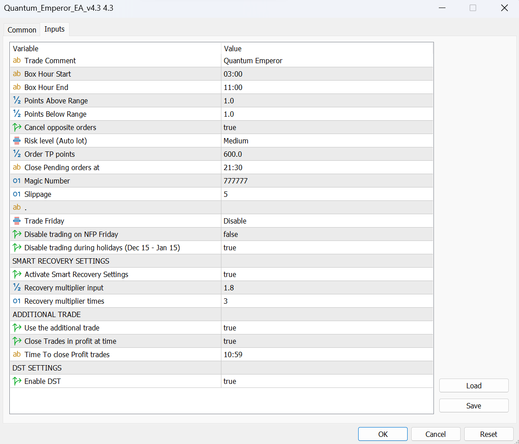The width and height of the screenshot is (519, 444).
Task: Click the arrow icon for Disable trading during holidays
Action: coord(16,248)
